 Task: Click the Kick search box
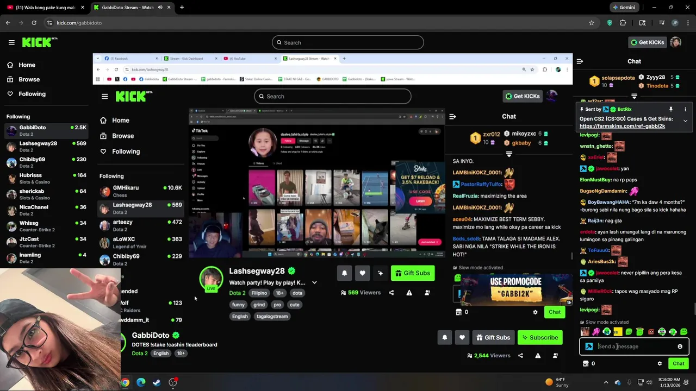[348, 42]
